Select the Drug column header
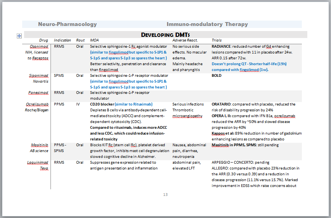 coord(44,40)
